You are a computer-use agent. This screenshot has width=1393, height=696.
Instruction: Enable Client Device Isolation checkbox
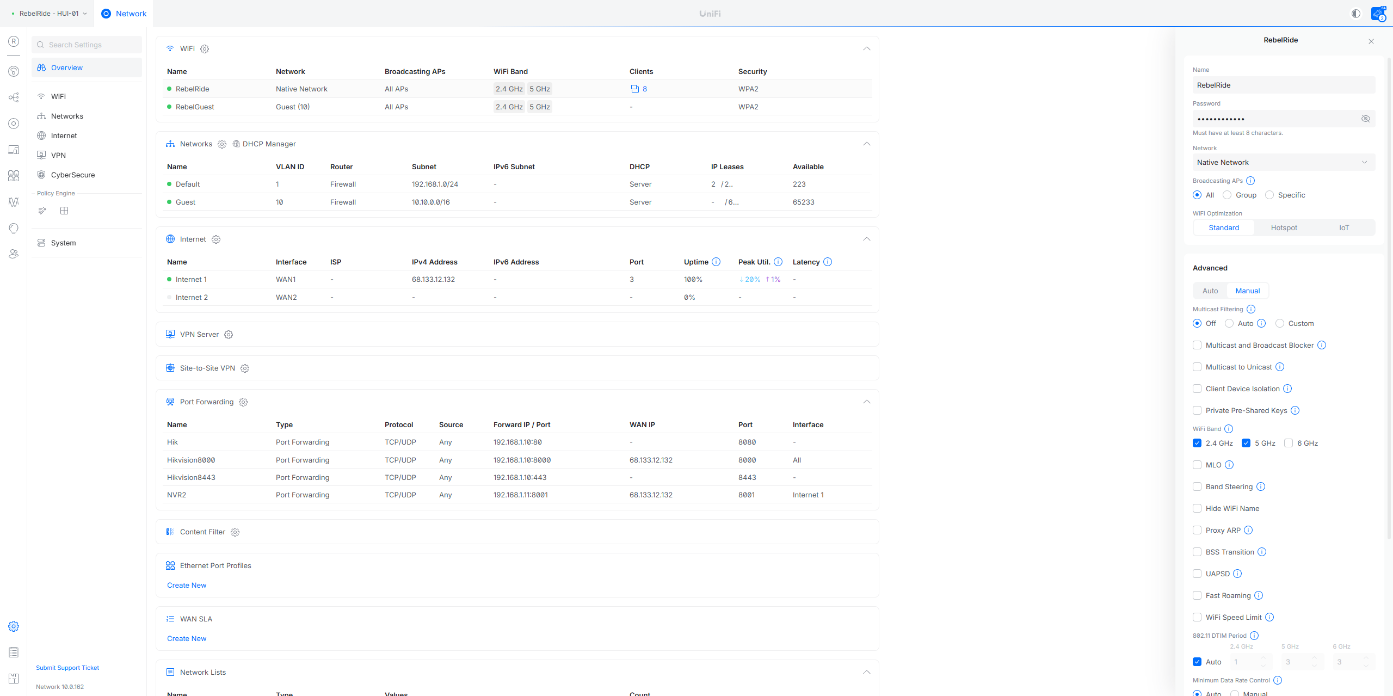tap(1197, 389)
